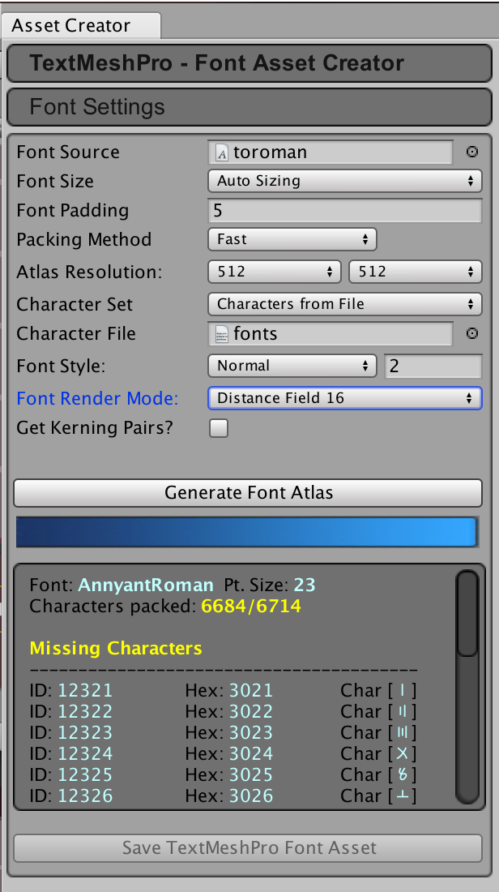This screenshot has width=499, height=892.
Task: Collapse the Font Settings section header
Action: 248,106
